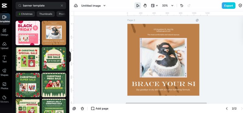Click the search magnifier icon
The width and height of the screenshot is (243, 113).
pyautogui.click(x=20, y=6)
